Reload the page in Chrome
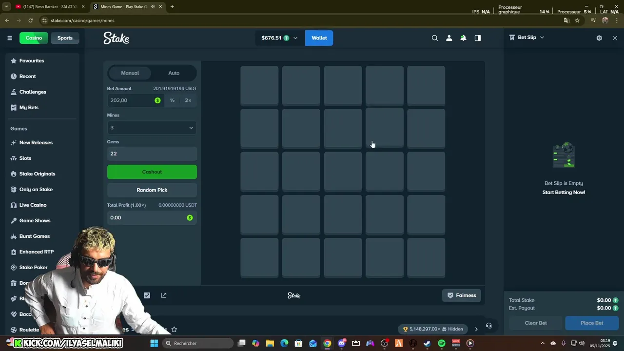624x351 pixels. click(x=30, y=20)
